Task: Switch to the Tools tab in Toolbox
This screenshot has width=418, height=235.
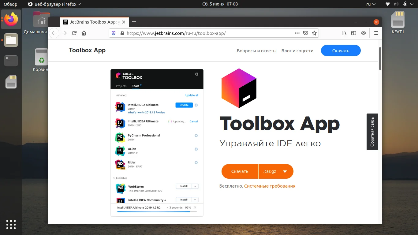Action: pyautogui.click(x=136, y=86)
